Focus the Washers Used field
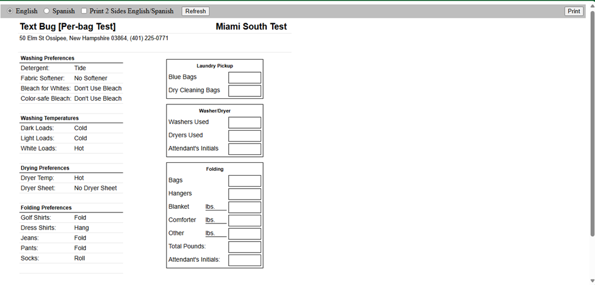 click(x=244, y=123)
